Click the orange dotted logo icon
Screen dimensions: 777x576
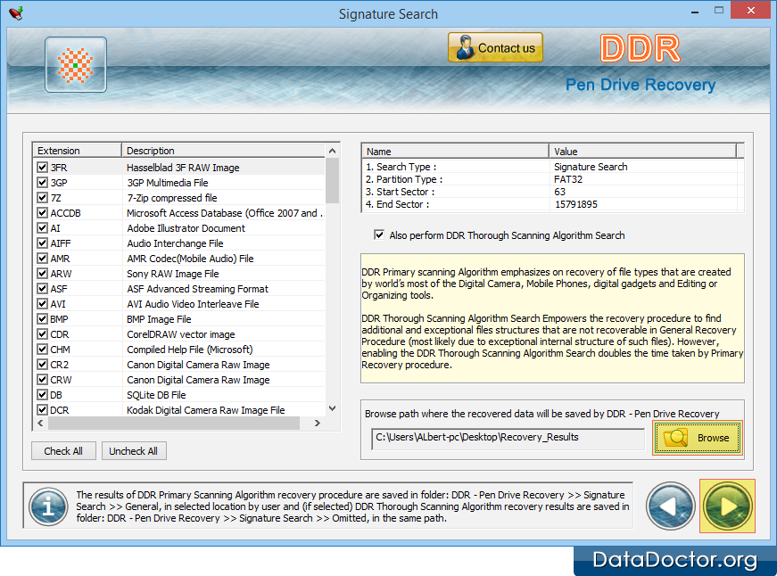click(x=75, y=65)
